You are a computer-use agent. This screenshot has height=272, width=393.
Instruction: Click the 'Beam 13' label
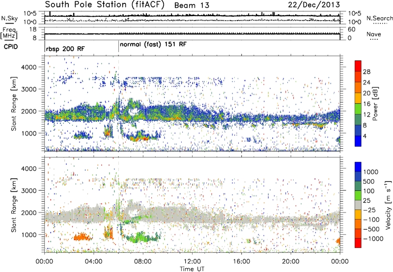coord(192,5)
